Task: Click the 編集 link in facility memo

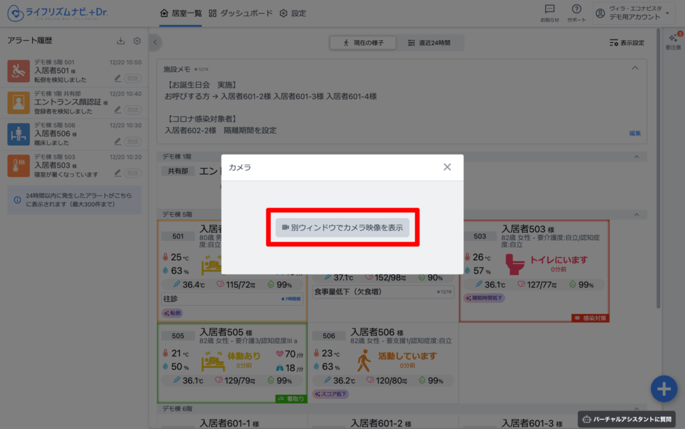Action: 634,133
